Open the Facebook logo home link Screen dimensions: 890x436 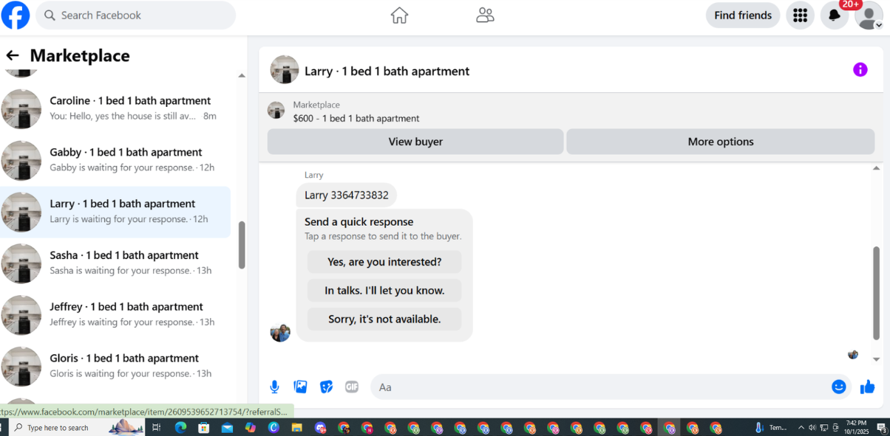click(16, 15)
